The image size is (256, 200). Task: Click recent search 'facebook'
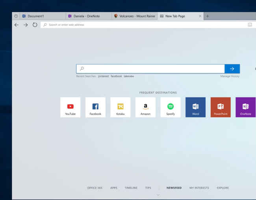coord(116,76)
